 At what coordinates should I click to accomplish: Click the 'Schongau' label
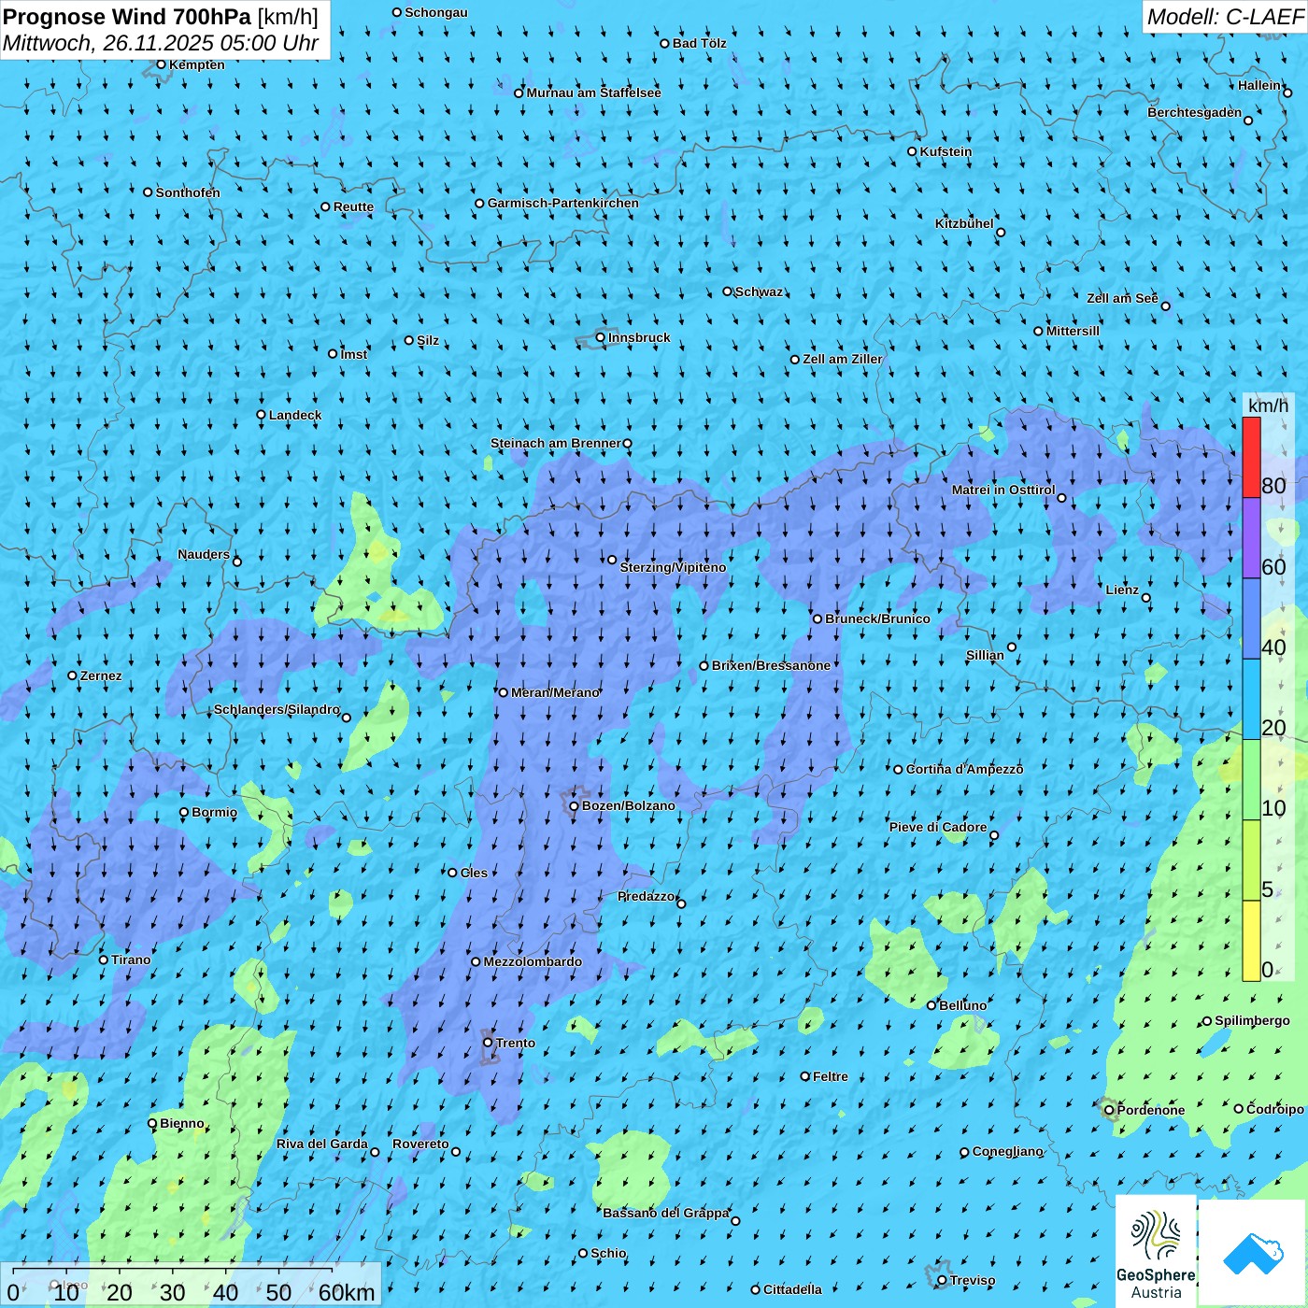436,12
